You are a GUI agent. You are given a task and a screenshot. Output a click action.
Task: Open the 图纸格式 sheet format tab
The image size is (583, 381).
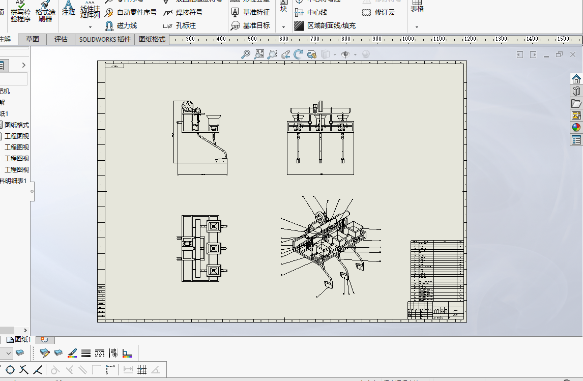(x=152, y=39)
